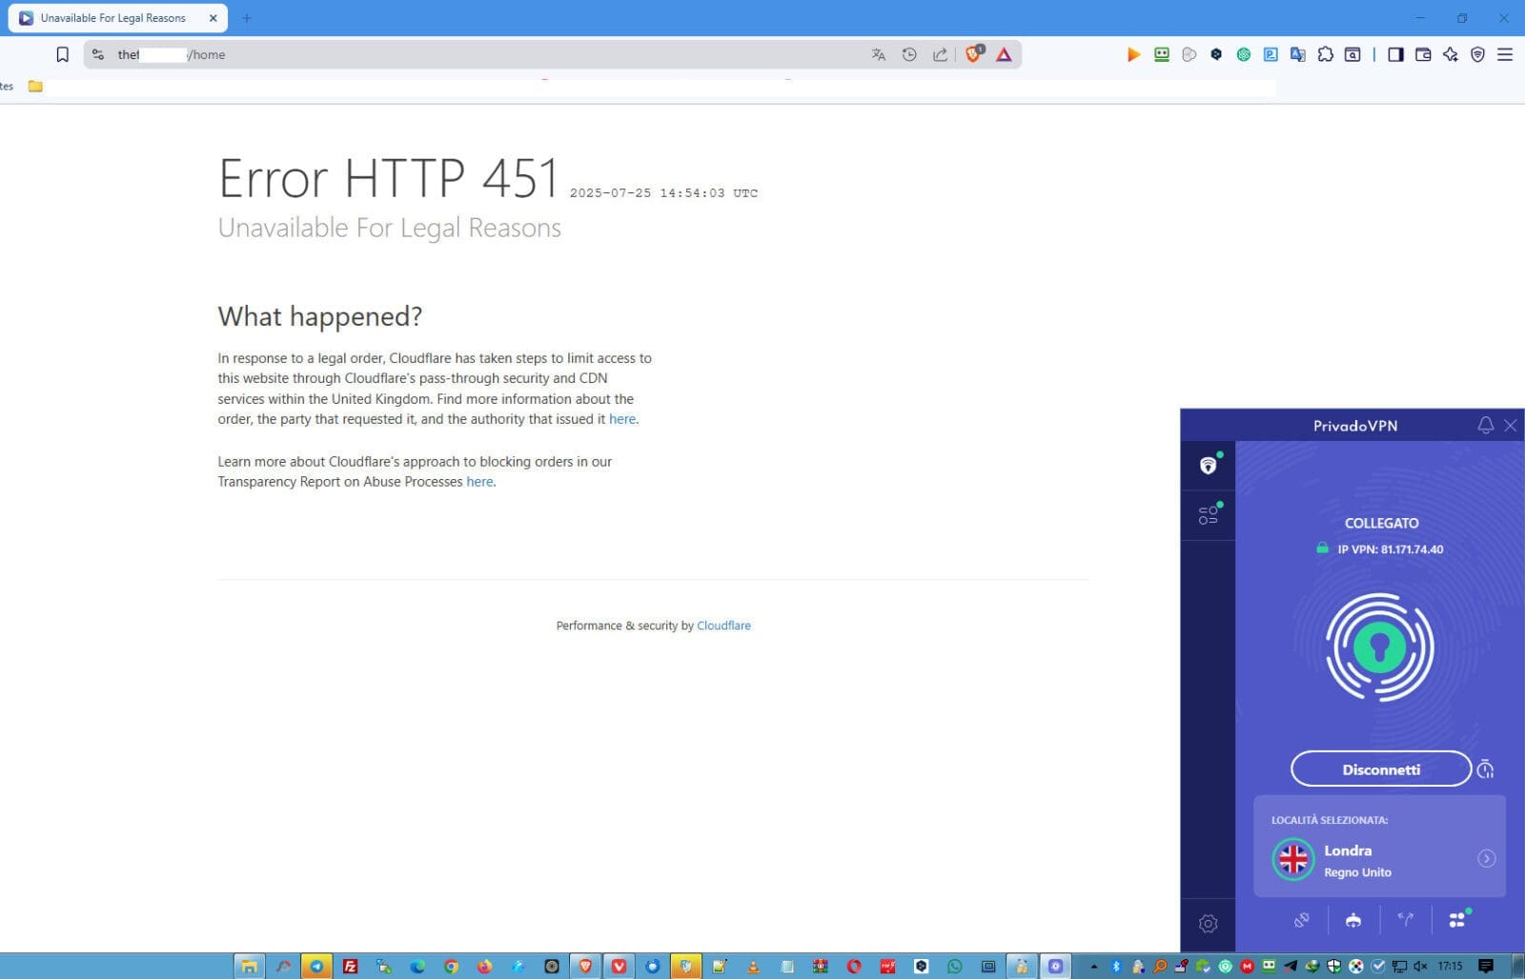Show hidden system tray icons arrow
Viewport: 1525px width, 979px height.
click(1093, 966)
